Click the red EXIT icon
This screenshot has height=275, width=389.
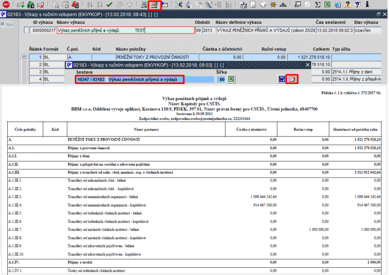(6, 5)
